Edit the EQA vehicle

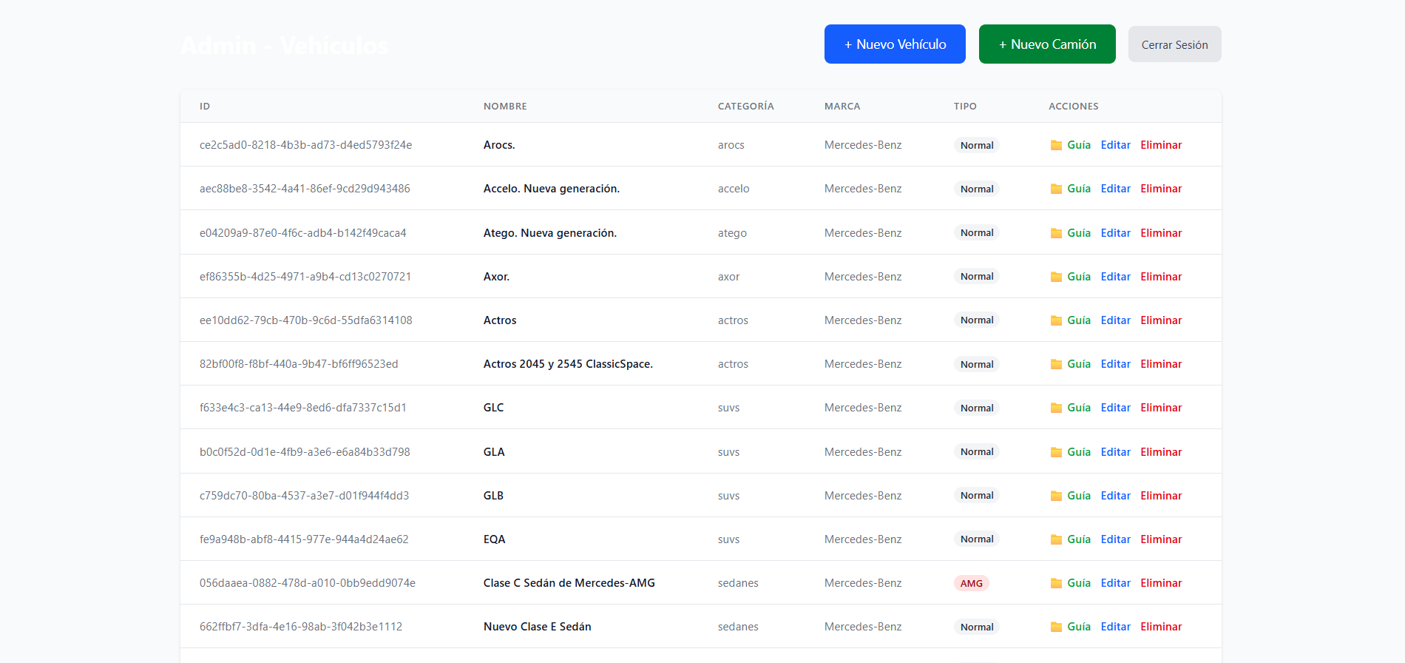[1115, 539]
